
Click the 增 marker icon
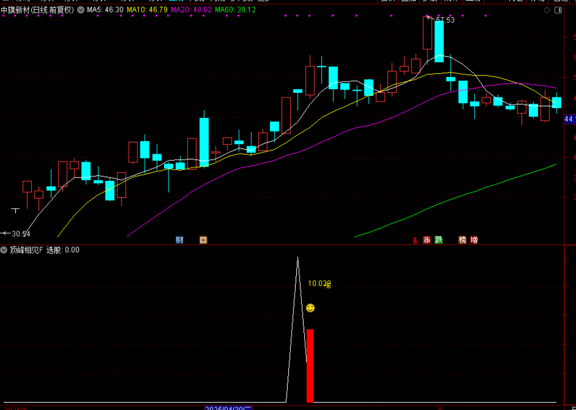pos(474,240)
